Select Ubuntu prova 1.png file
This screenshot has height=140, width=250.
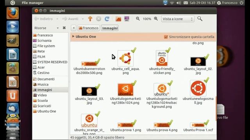click(126, 125)
